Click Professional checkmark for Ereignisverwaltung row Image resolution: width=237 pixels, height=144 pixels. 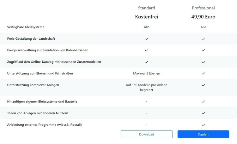[x=203, y=50]
